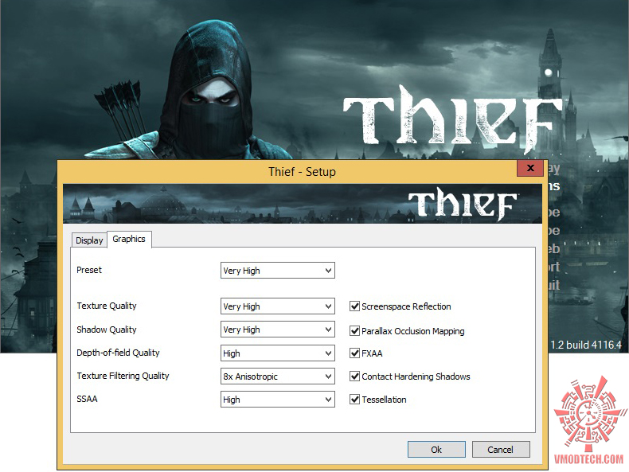The image size is (629, 472).
Task: Click the Shadow Quality label
Action: [x=107, y=330]
